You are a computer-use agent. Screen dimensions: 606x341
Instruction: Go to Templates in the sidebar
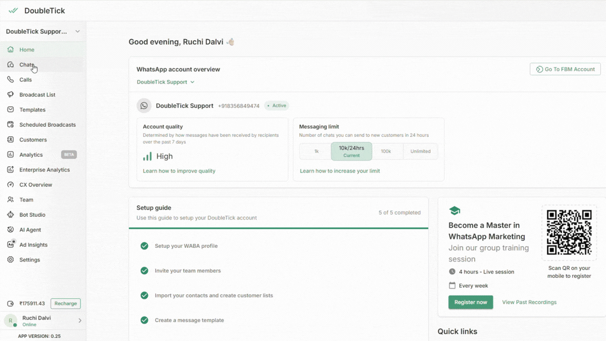pyautogui.click(x=32, y=110)
